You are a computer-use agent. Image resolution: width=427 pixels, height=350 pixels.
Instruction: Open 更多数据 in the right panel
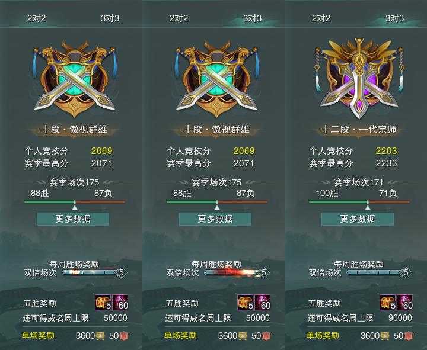click(x=358, y=219)
